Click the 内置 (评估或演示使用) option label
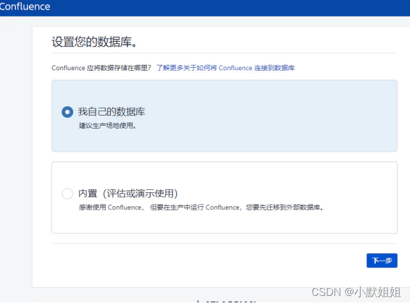This screenshot has width=410, height=303. pos(128,193)
